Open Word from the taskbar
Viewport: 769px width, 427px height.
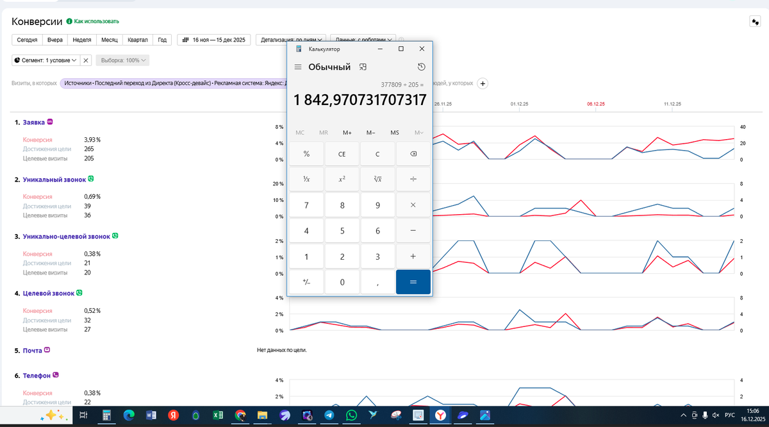(151, 415)
